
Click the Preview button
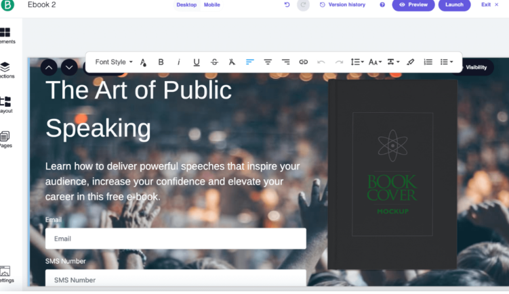tap(413, 5)
